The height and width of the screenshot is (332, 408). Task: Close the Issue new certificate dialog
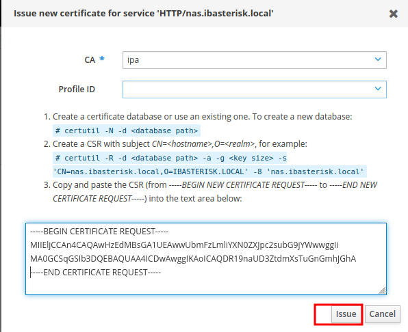pyautogui.click(x=394, y=14)
